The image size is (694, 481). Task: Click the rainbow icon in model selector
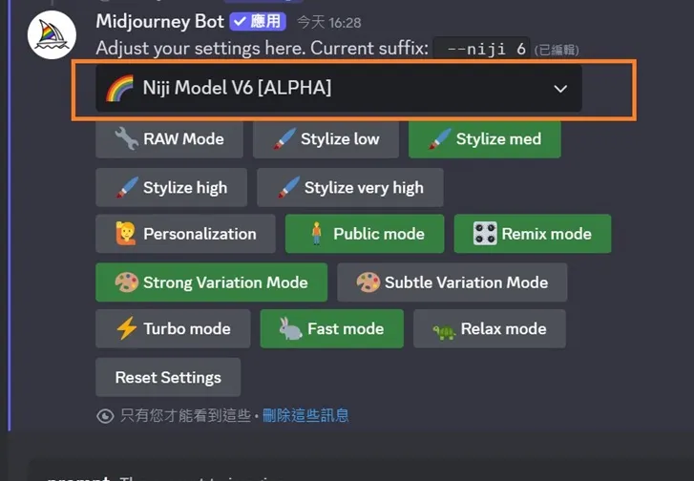119,88
